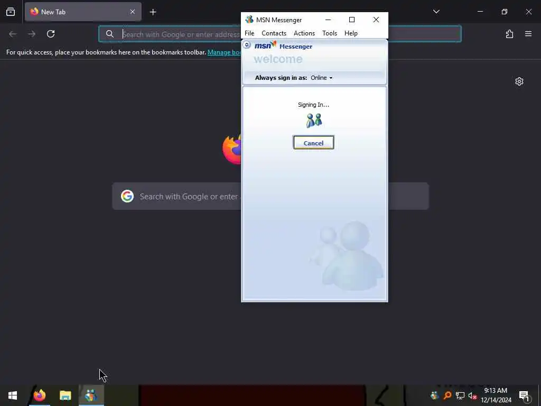Image resolution: width=541 pixels, height=406 pixels.
Task: Go forward in Firefox
Action: pos(32,34)
